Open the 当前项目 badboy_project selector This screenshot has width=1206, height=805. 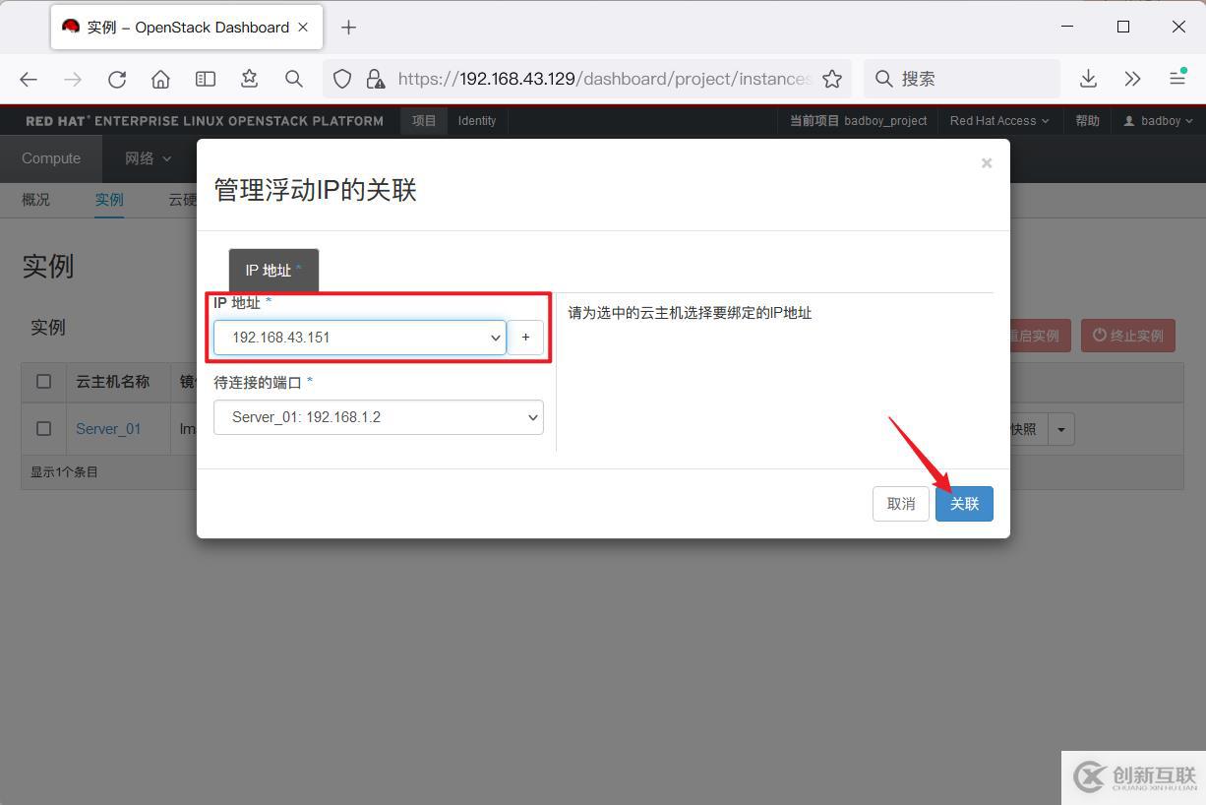pyautogui.click(x=859, y=121)
